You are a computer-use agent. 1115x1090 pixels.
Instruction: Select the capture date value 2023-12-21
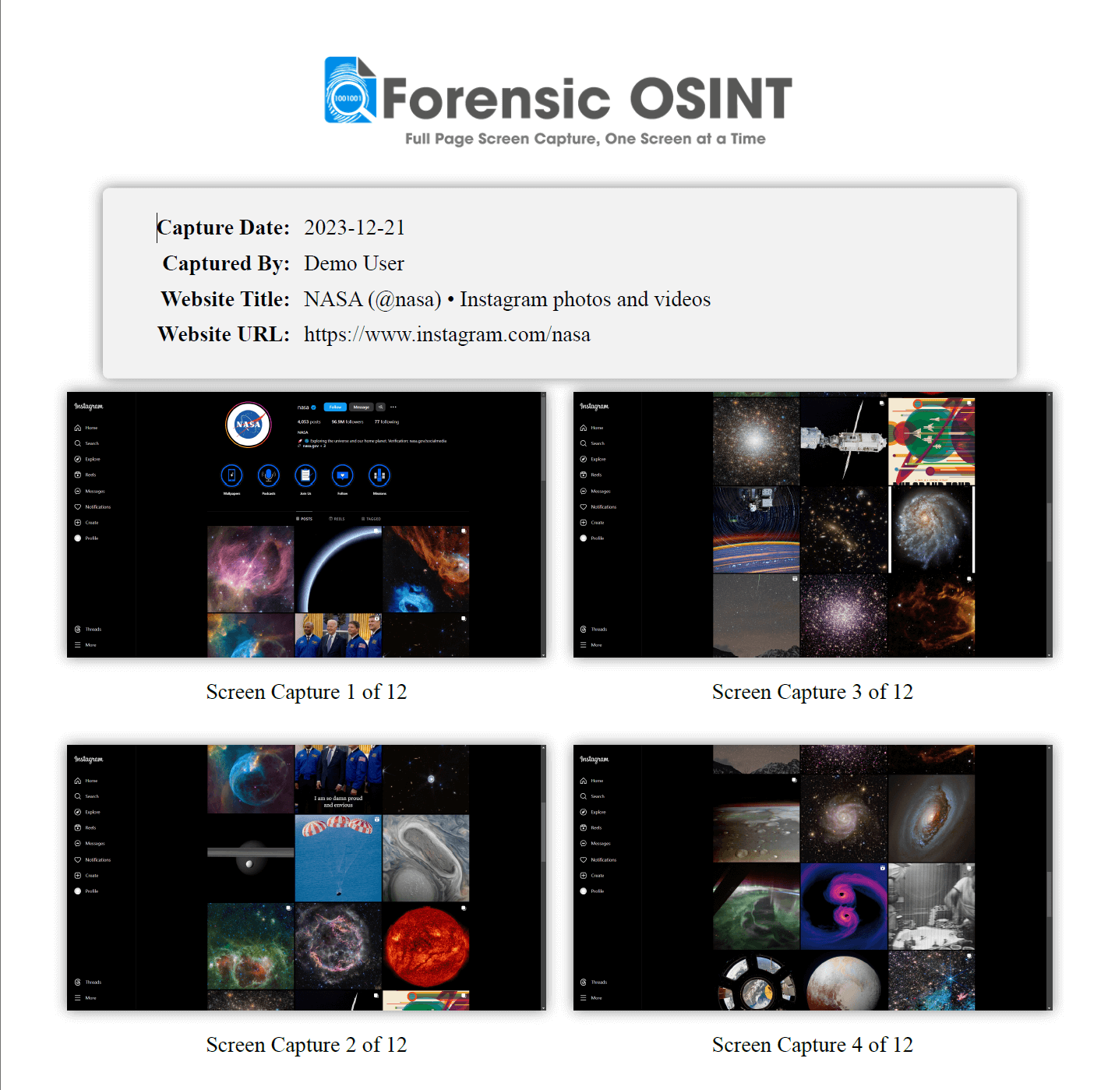(x=355, y=228)
